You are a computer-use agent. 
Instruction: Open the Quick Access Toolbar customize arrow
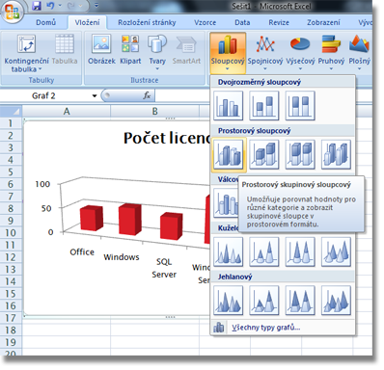click(96, 6)
